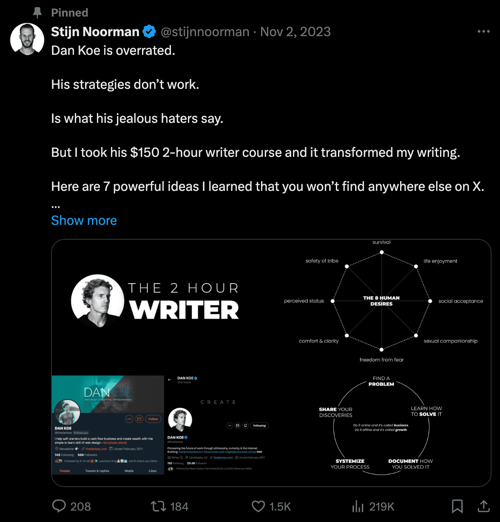The height and width of the screenshot is (522, 500).
Task: View post analytics via the bar chart icon
Action: pos(358,506)
